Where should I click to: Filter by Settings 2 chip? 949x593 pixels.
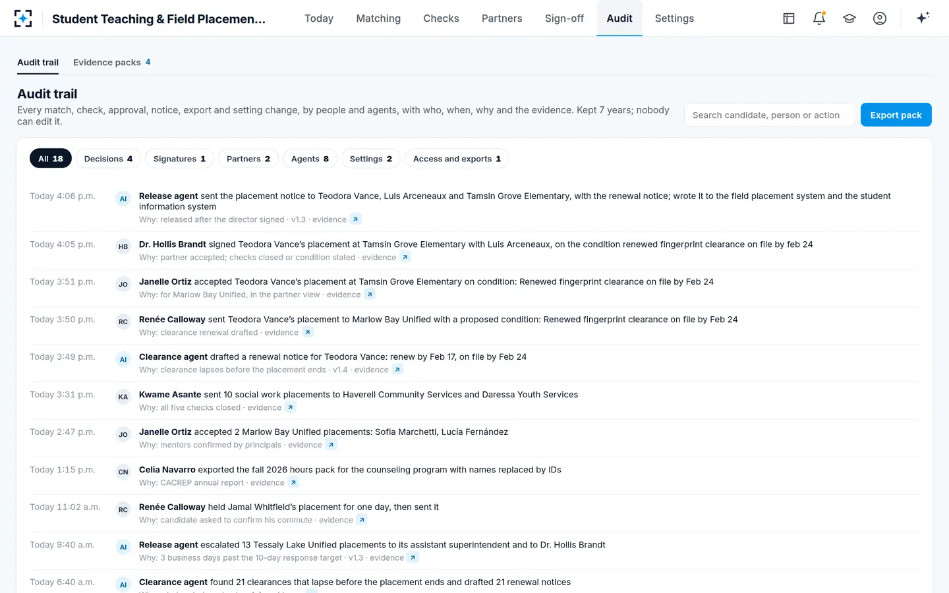point(371,159)
